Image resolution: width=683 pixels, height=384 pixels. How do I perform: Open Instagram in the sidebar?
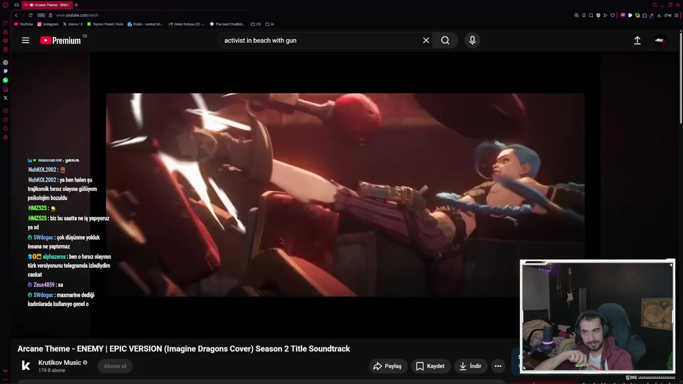click(5, 89)
